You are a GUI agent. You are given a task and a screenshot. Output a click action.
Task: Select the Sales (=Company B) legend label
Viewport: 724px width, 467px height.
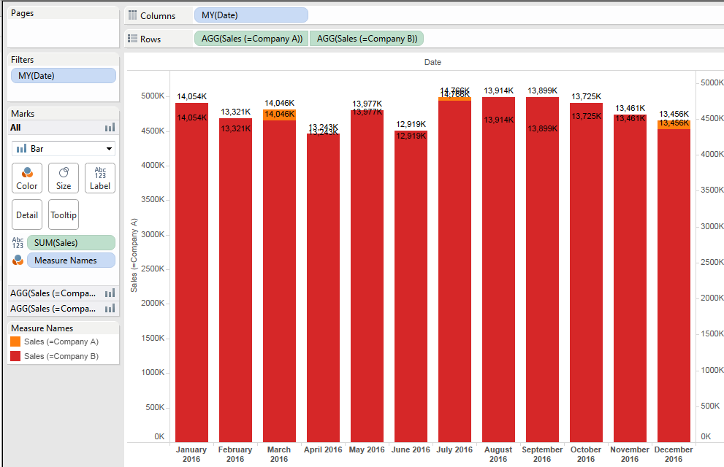(x=61, y=356)
